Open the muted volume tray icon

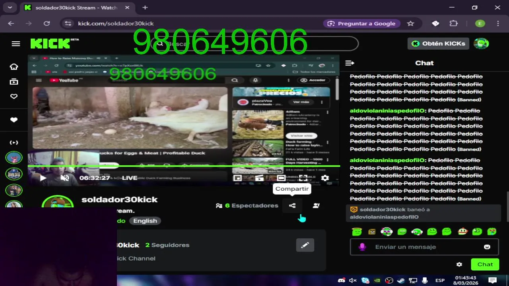tap(353, 280)
